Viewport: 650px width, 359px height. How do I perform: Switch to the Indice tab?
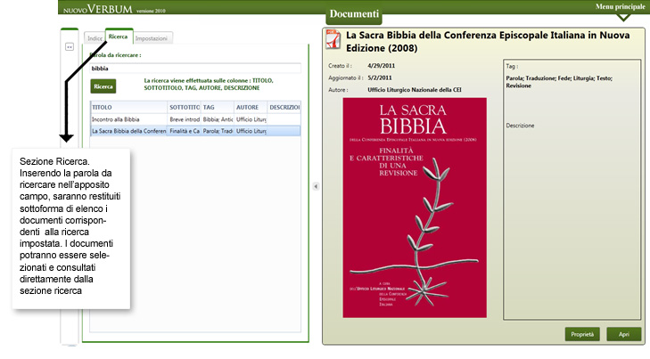coord(94,38)
